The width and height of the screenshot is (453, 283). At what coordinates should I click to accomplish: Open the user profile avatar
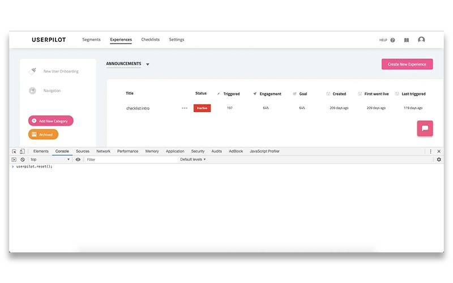(421, 40)
